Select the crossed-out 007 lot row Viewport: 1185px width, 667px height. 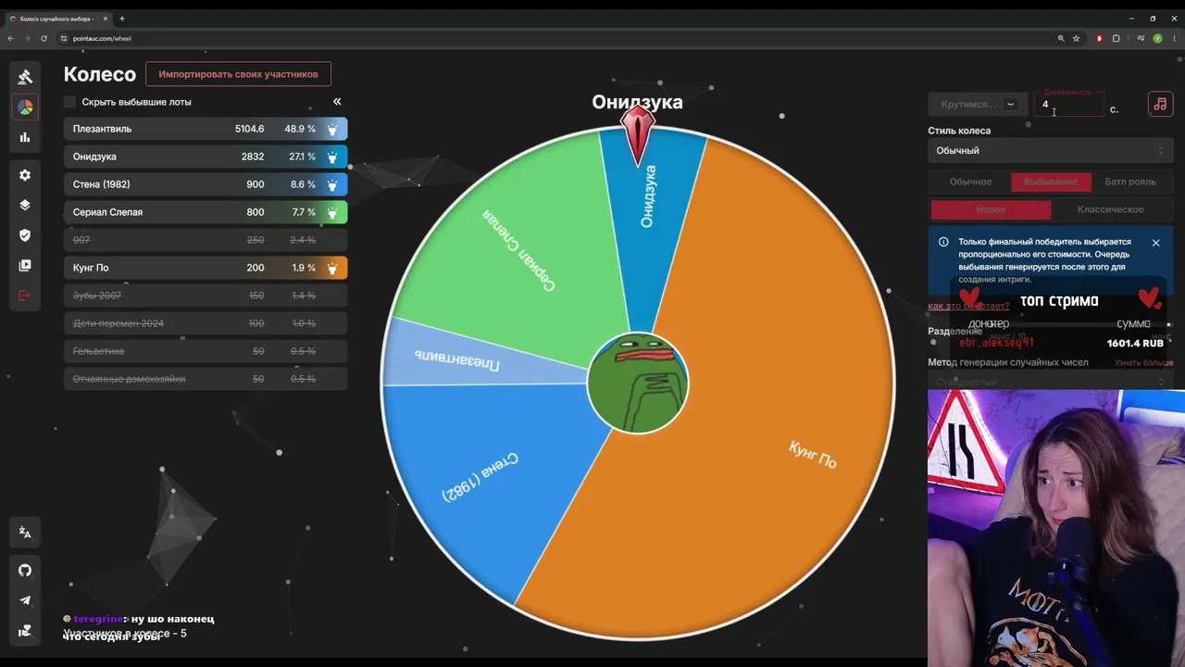[206, 240]
